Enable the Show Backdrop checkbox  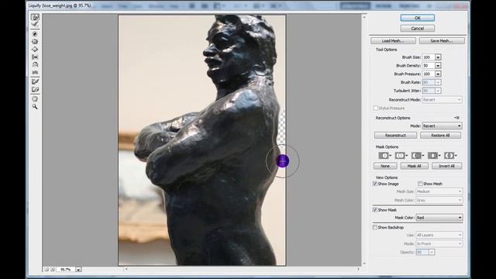click(375, 227)
